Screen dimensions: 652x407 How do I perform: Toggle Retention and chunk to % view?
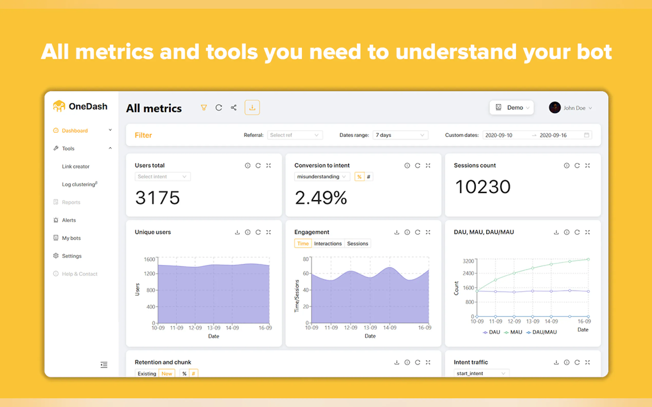[184, 373]
